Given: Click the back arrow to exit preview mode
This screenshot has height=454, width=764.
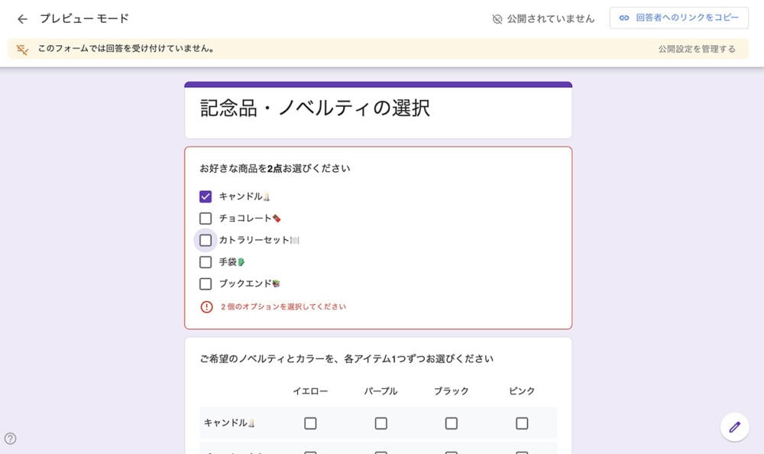Looking at the screenshot, I should 21,18.
